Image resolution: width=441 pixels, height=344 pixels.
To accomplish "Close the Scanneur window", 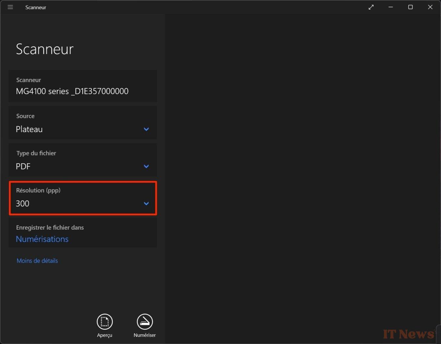I will point(430,7).
